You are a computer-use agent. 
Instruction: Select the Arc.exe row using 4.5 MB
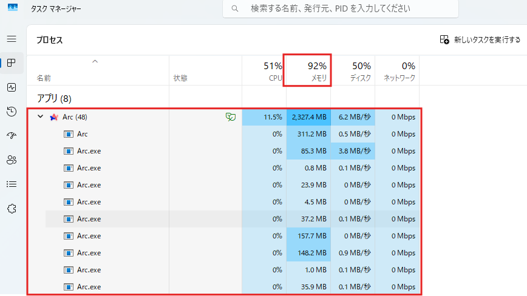pos(225,202)
